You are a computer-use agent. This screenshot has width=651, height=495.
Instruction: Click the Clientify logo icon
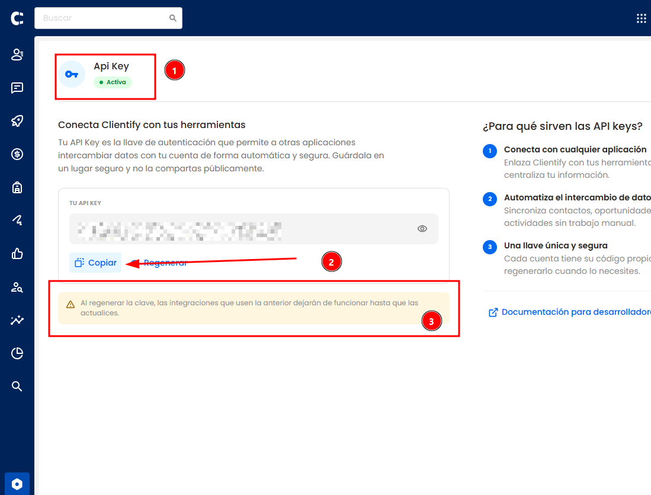(17, 18)
